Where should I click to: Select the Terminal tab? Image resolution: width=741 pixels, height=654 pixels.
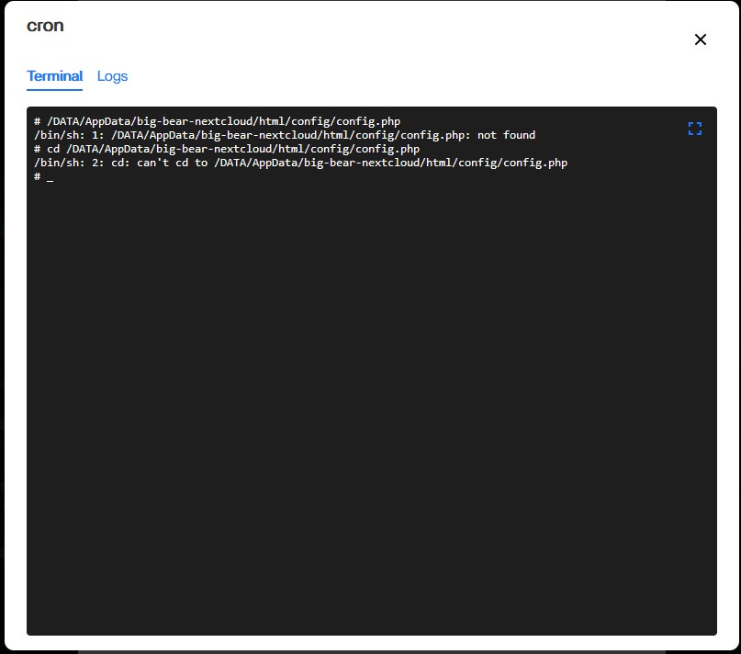pos(55,76)
